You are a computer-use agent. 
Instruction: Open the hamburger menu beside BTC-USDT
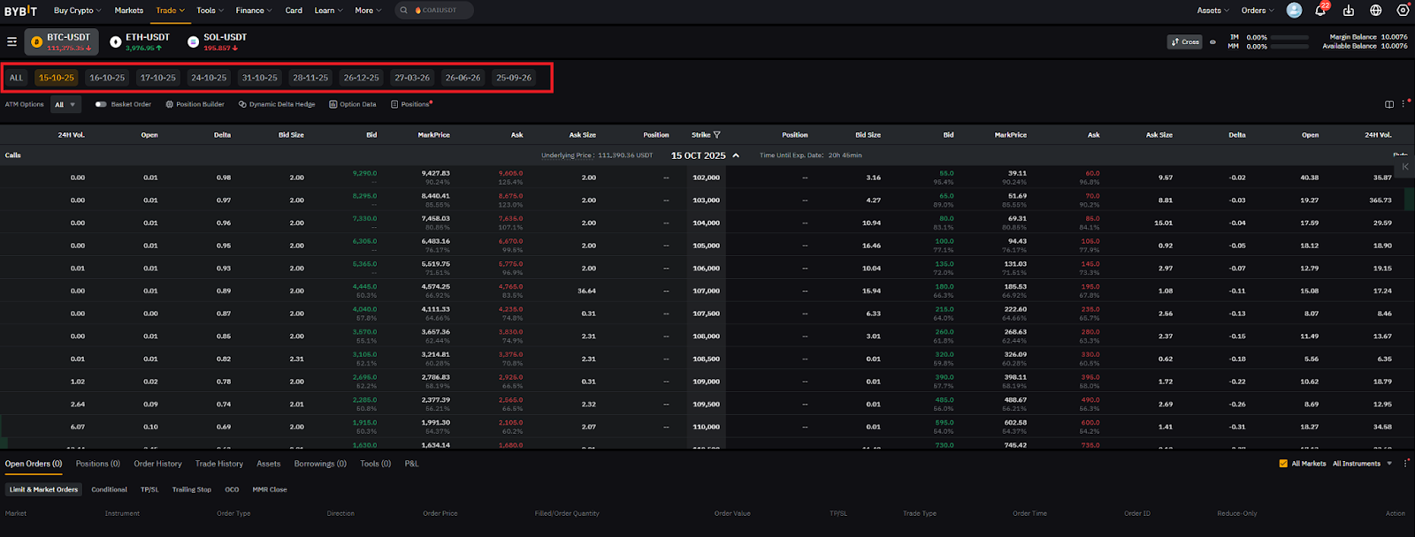coord(11,42)
